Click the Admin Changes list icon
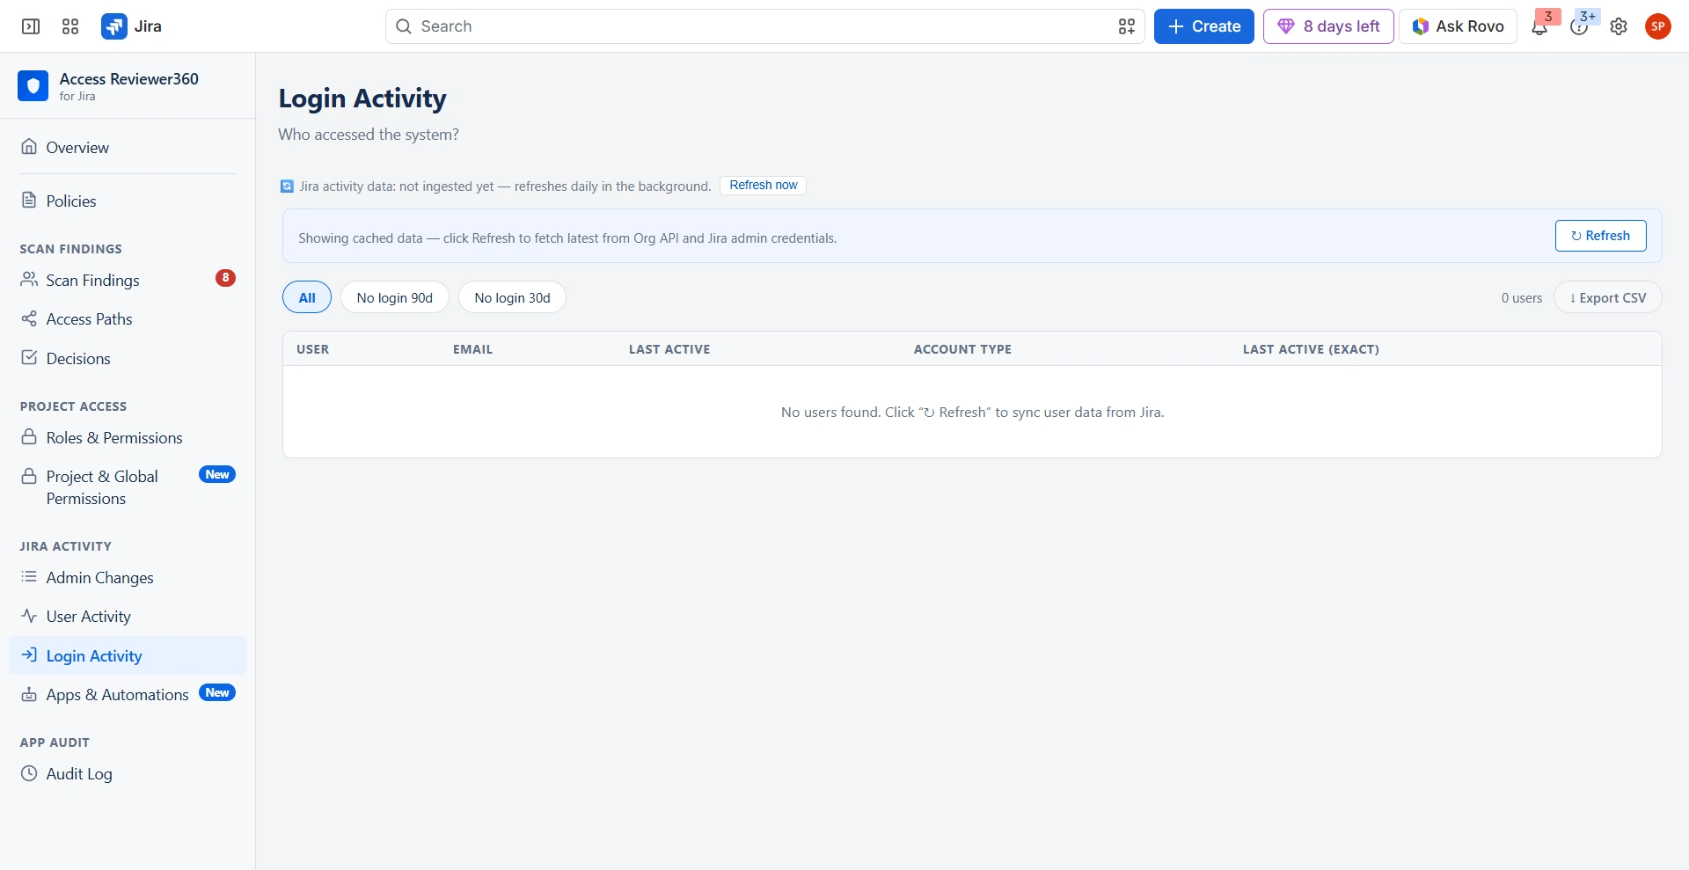 pos(29,577)
